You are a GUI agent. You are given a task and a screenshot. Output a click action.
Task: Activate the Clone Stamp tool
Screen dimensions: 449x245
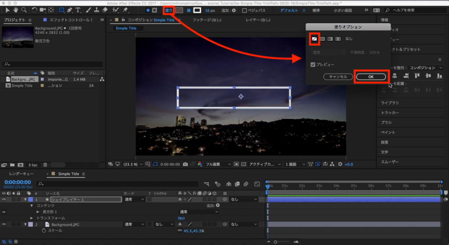[x=96, y=10]
